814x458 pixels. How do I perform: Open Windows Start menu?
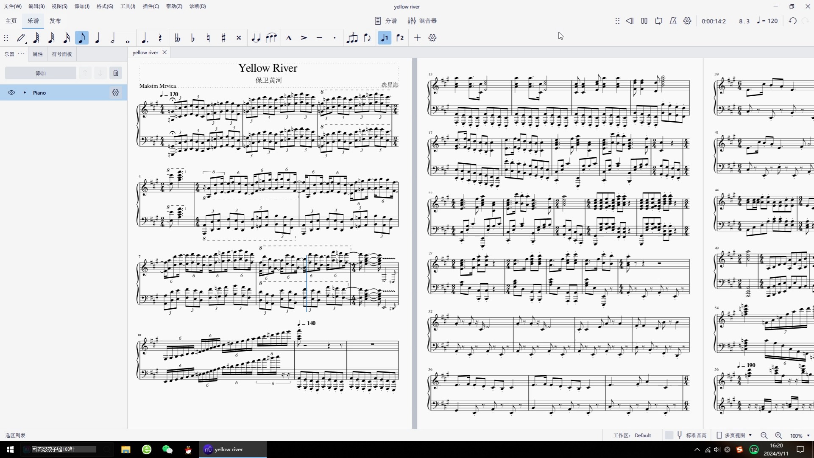pyautogui.click(x=10, y=450)
